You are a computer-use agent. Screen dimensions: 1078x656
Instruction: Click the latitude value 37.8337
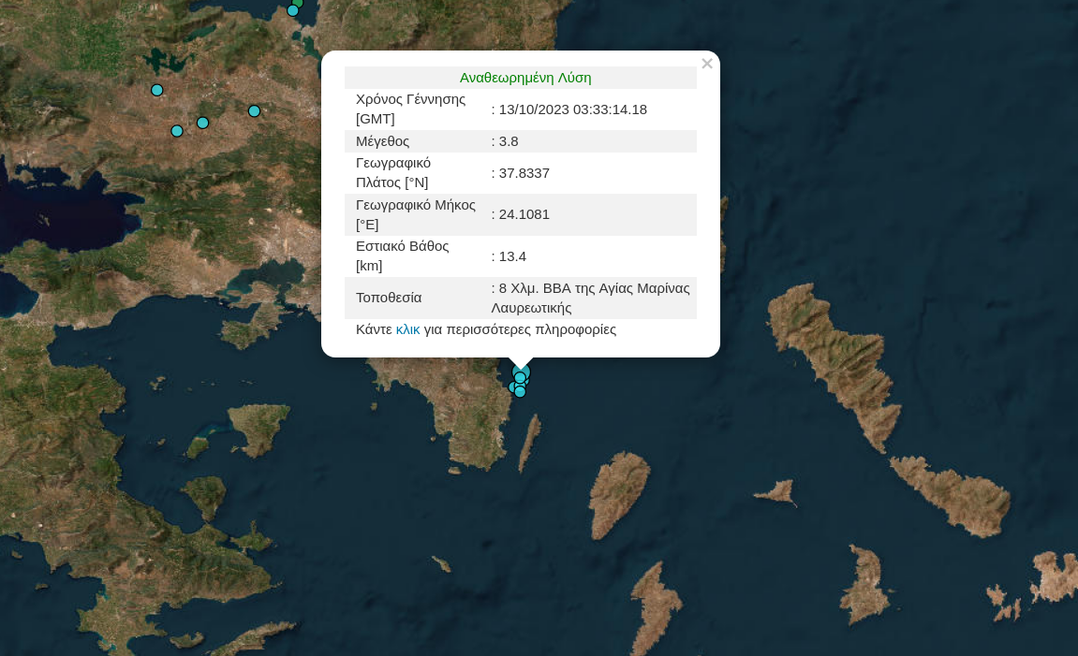pos(524,173)
